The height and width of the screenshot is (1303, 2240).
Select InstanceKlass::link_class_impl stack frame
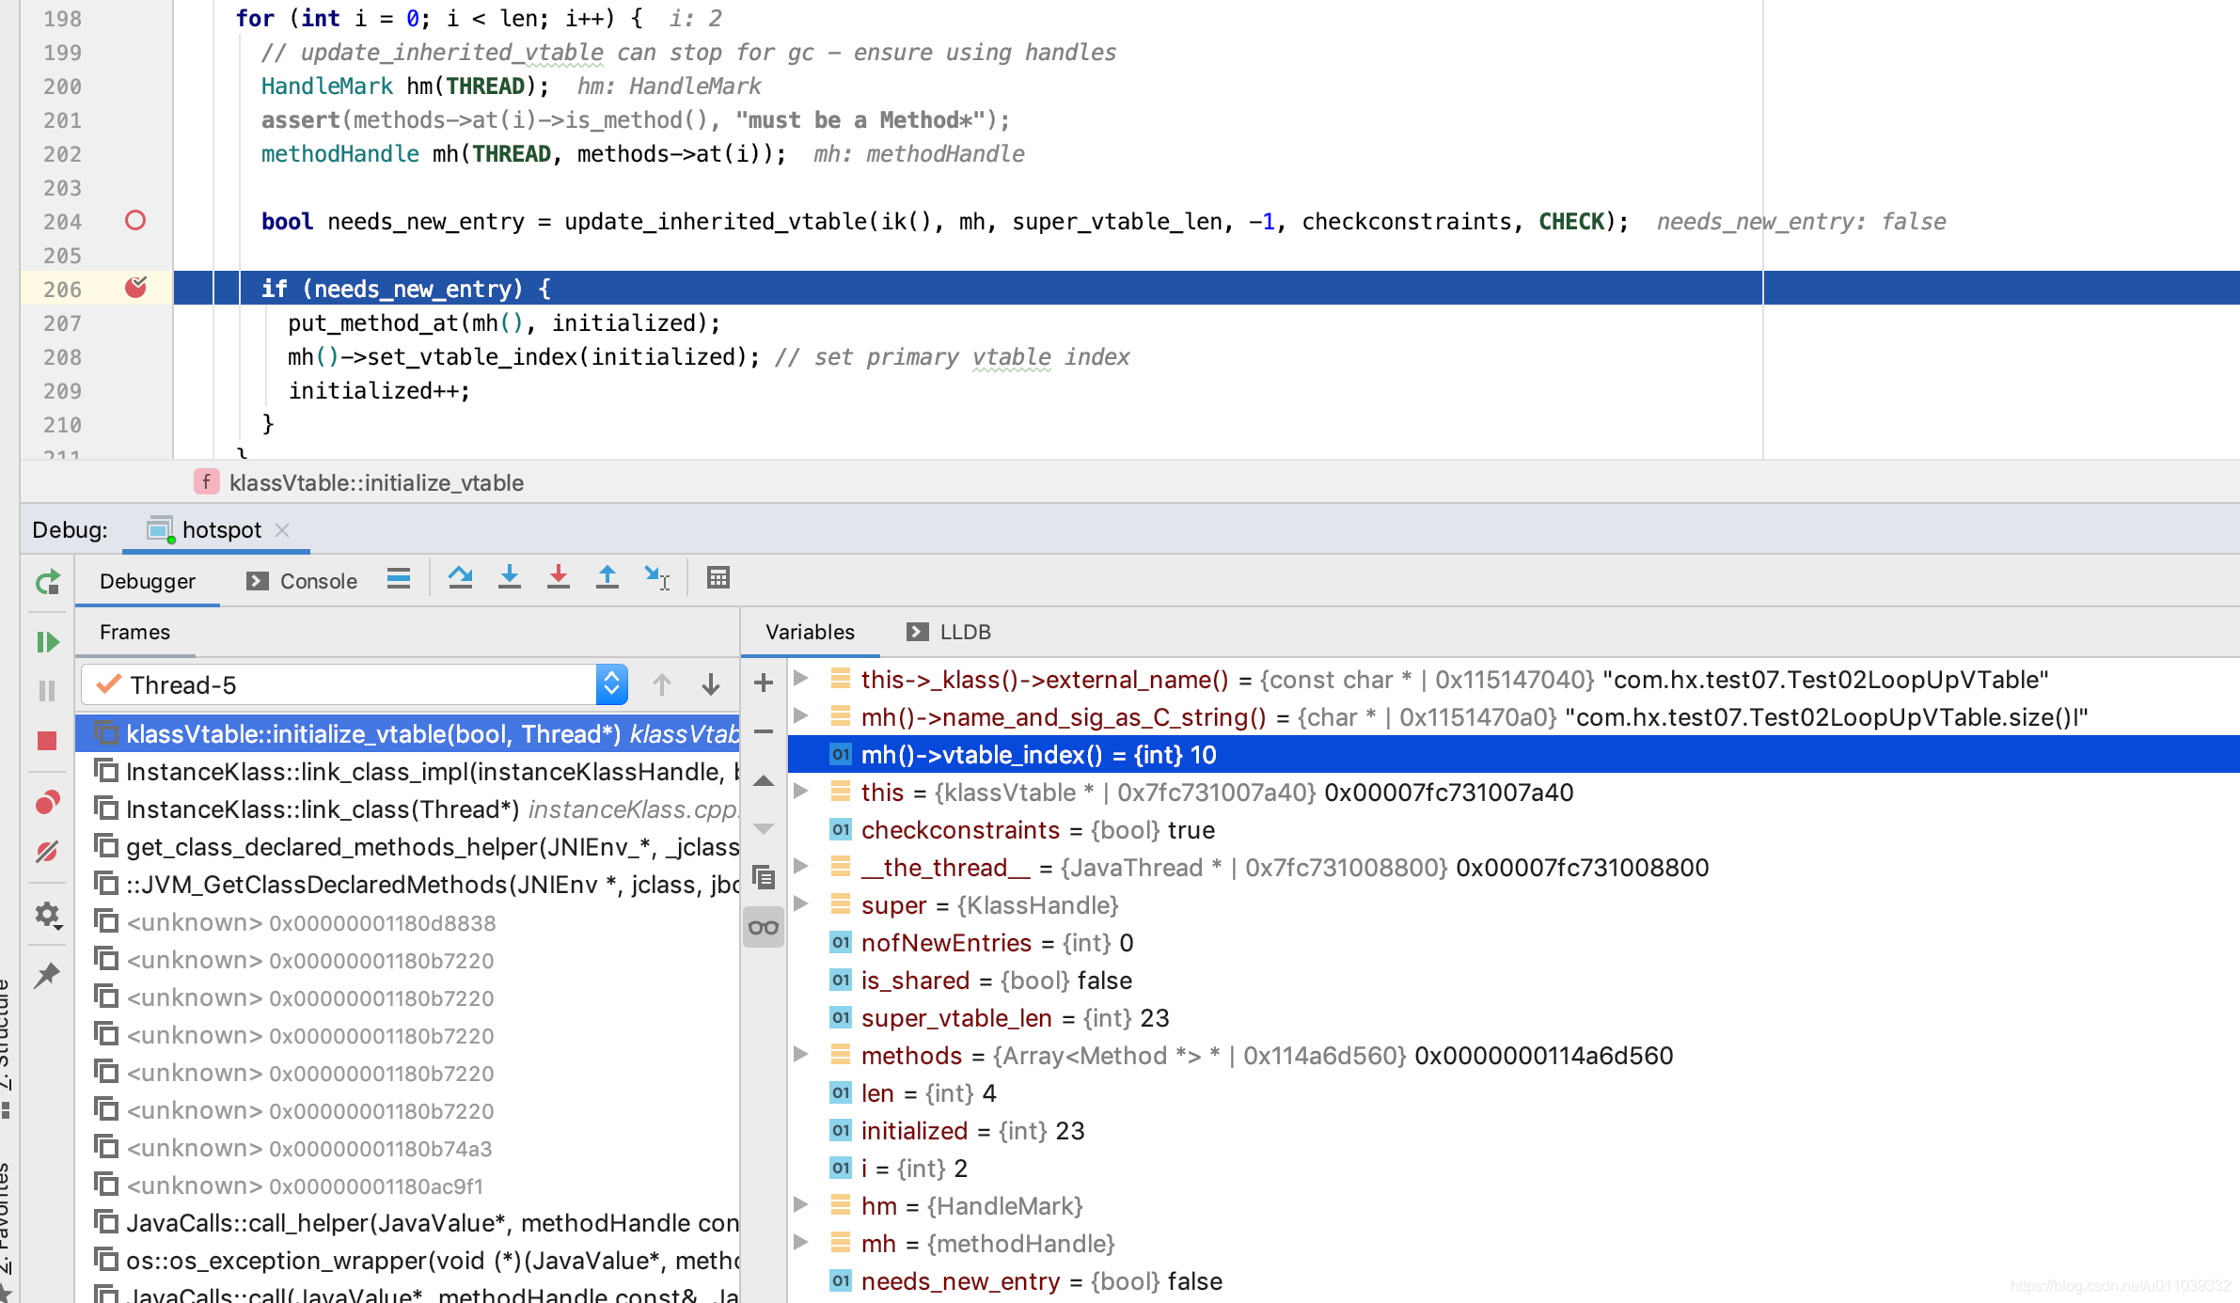(x=423, y=772)
